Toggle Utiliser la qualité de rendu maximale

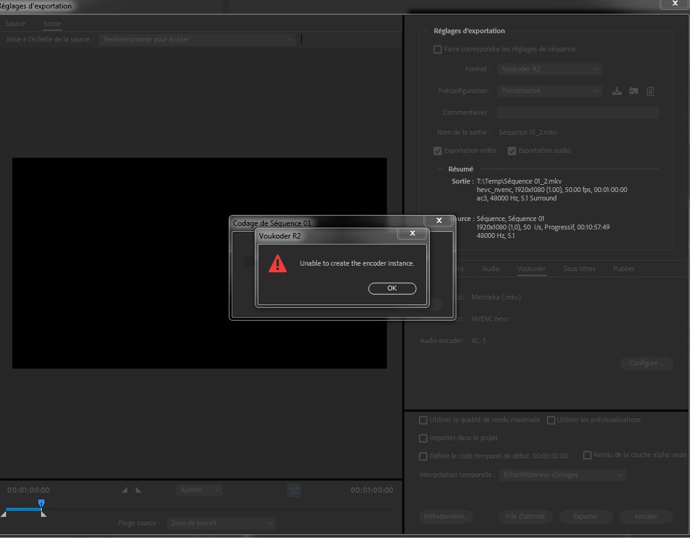pyautogui.click(x=423, y=420)
